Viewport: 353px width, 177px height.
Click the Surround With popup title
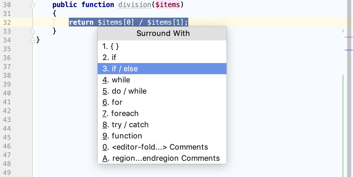point(163,33)
